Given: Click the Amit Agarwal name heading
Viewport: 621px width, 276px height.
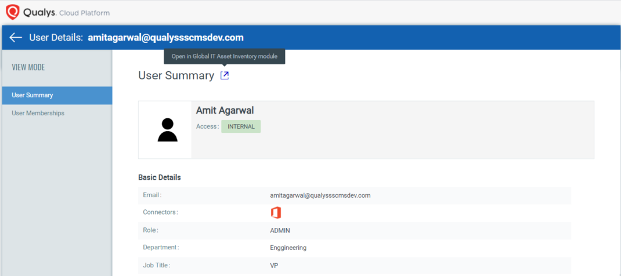Looking at the screenshot, I should click(x=225, y=110).
